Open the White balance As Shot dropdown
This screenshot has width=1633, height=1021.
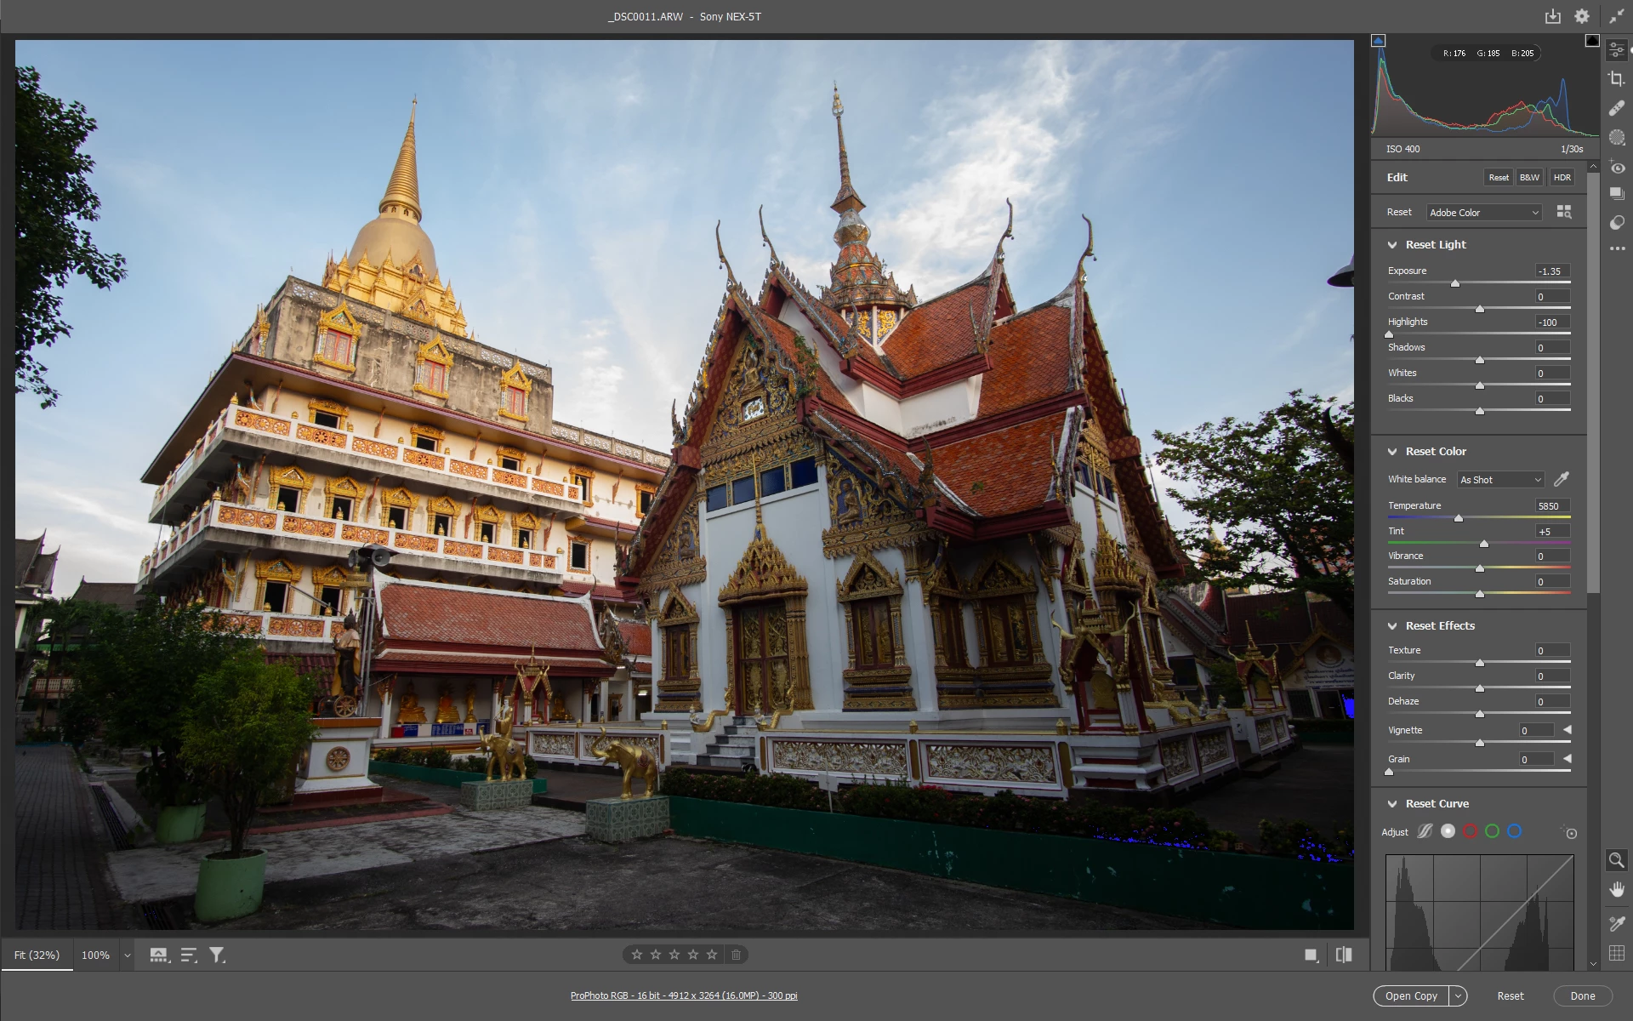pos(1501,480)
